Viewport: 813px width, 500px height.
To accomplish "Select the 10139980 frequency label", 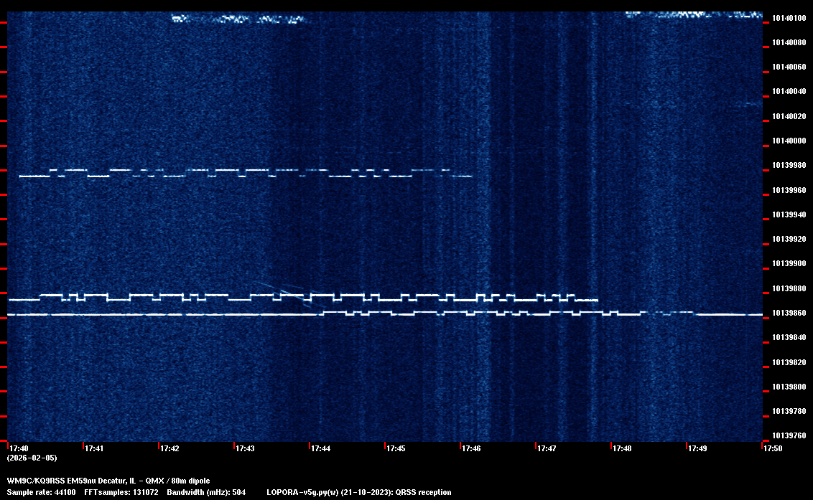I will 789,166.
